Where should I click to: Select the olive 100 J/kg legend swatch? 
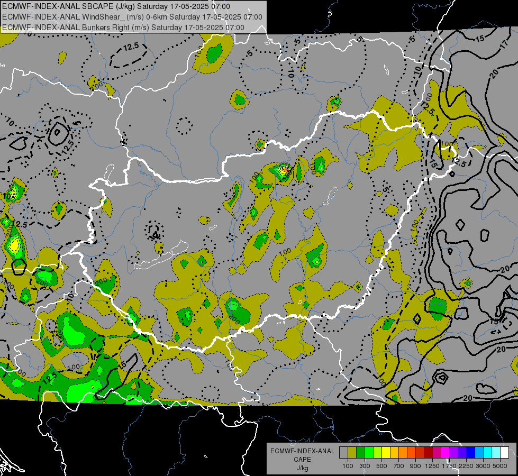coord(352,453)
